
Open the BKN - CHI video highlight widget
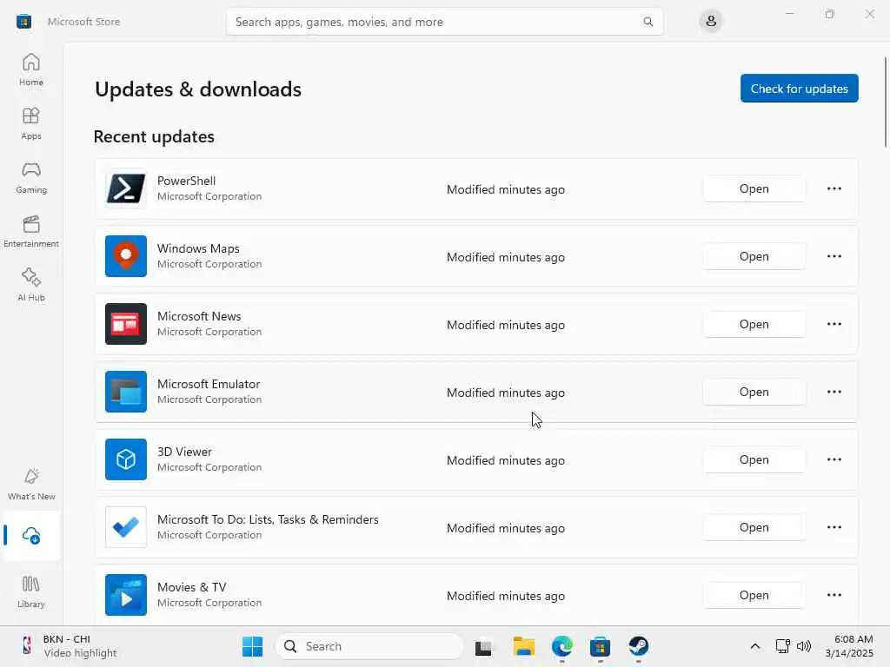(68, 646)
